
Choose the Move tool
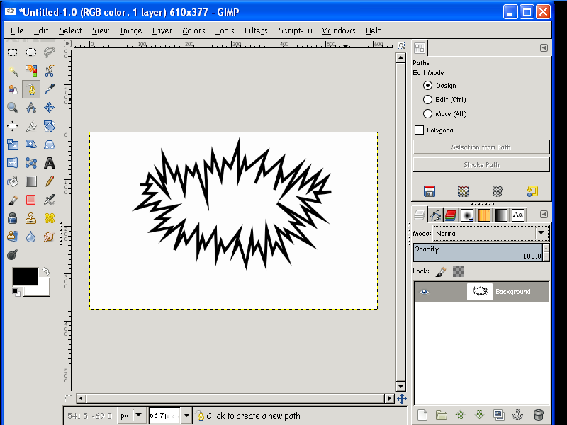click(x=50, y=108)
